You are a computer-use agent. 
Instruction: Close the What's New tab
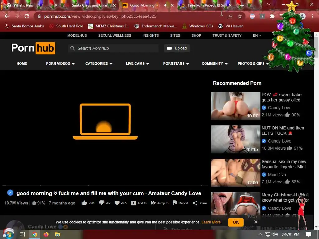coord(56,5)
